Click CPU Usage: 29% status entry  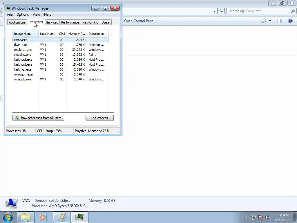point(49,131)
